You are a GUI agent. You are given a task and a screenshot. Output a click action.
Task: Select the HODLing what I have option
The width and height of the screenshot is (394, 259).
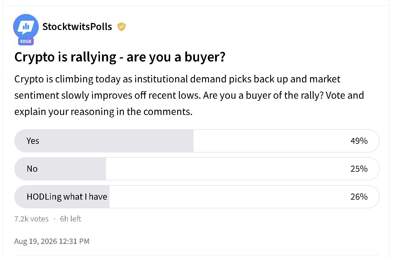tap(197, 197)
